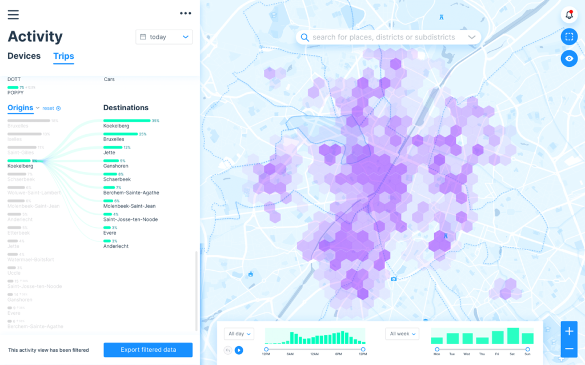The width and height of the screenshot is (585, 365).
Task: Click the places and districts search field
Action: tap(384, 38)
